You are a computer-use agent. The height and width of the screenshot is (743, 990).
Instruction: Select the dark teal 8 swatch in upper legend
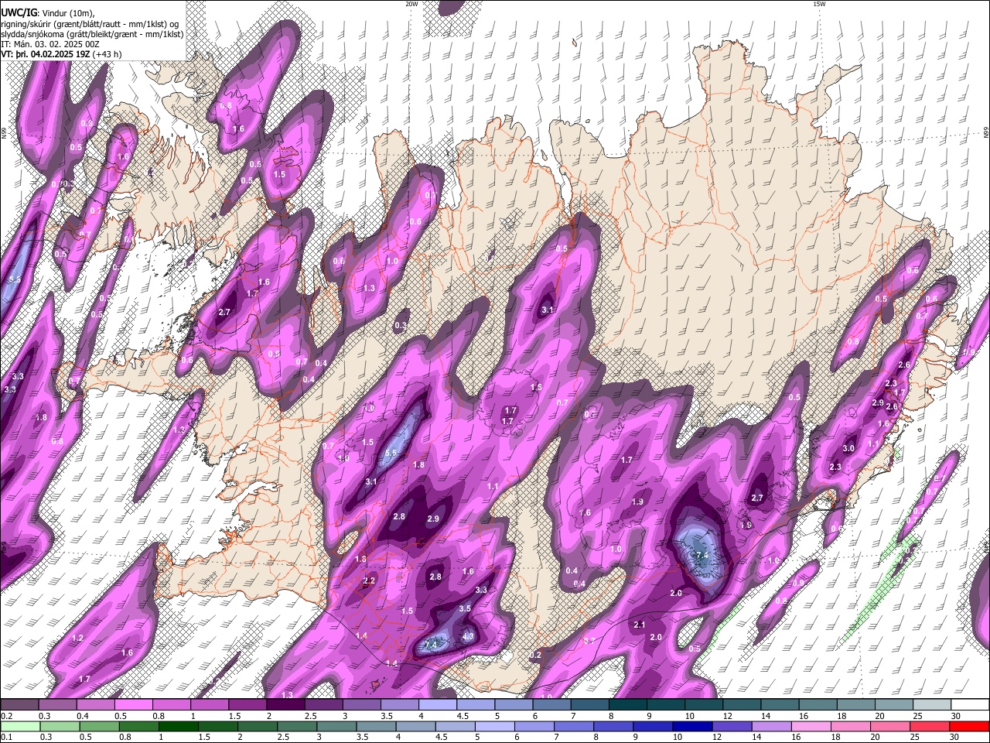pos(628,704)
